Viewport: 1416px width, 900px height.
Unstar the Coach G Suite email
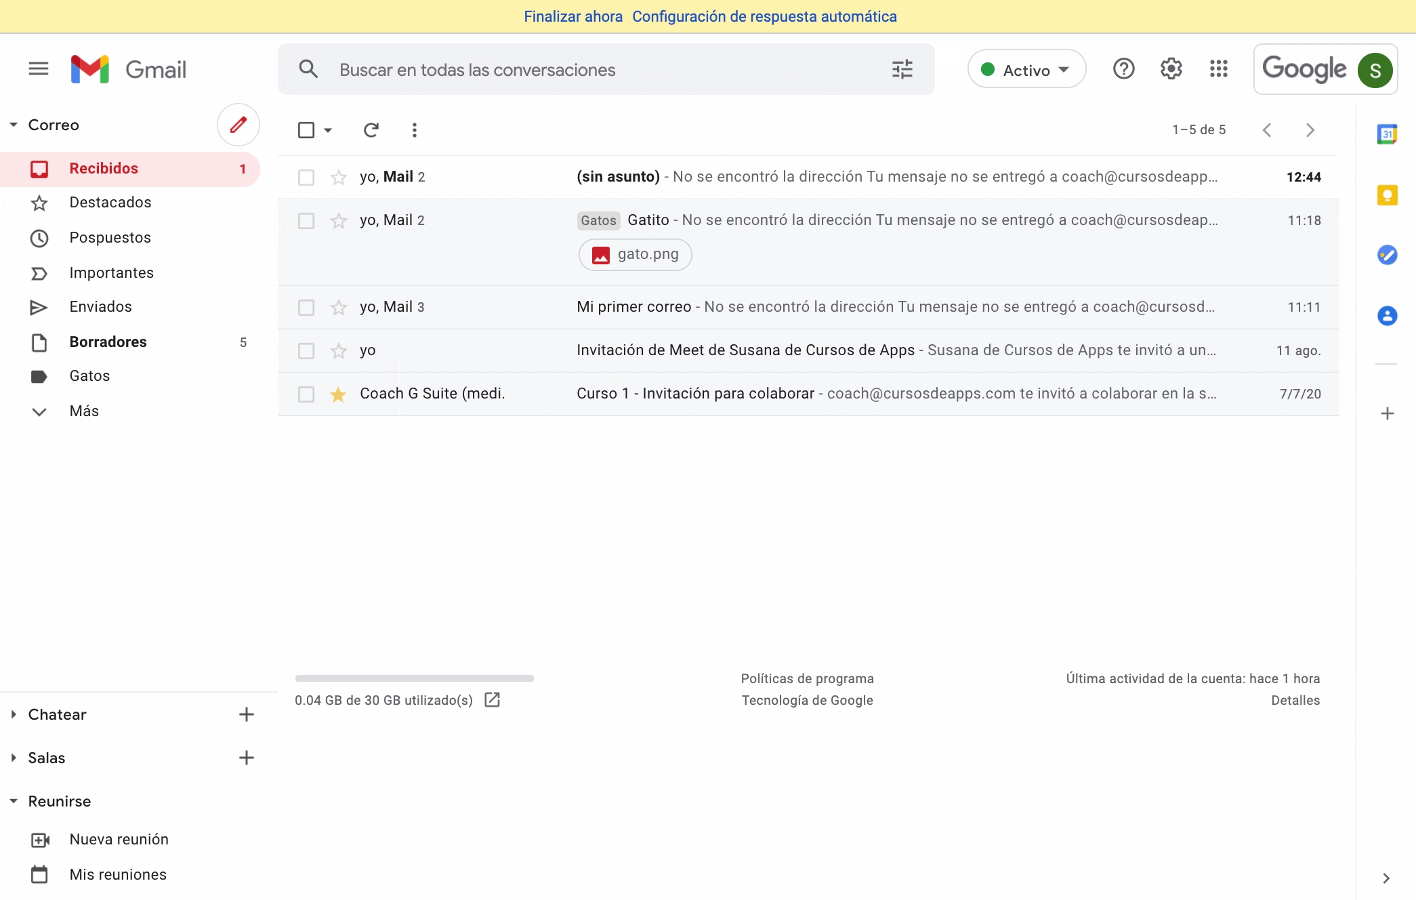click(x=338, y=394)
